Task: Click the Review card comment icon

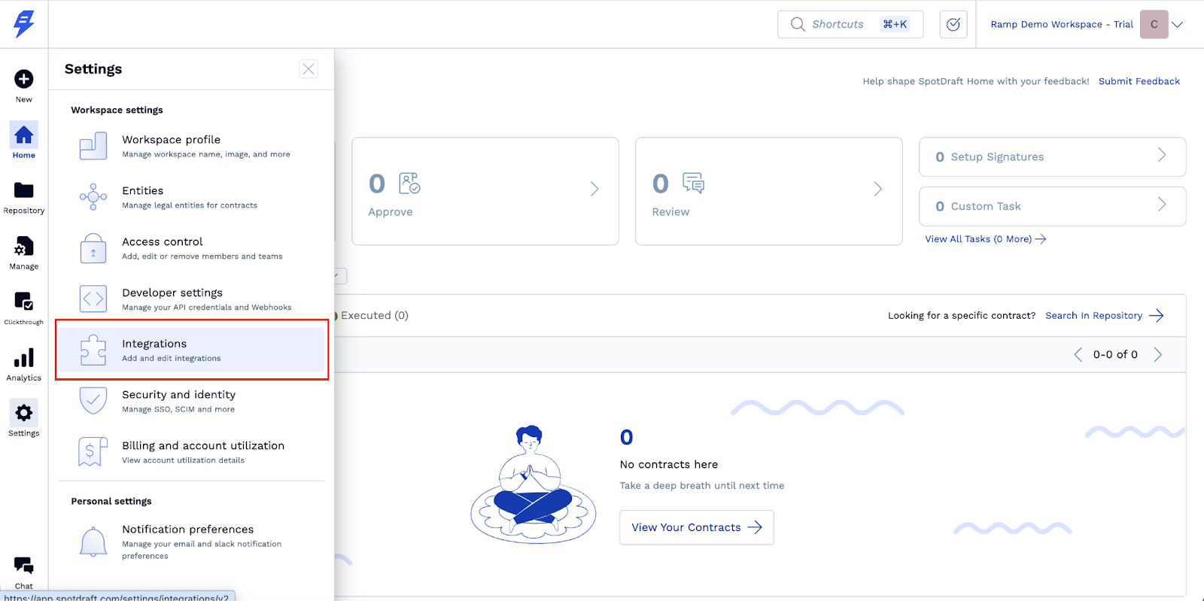Action: (x=693, y=184)
